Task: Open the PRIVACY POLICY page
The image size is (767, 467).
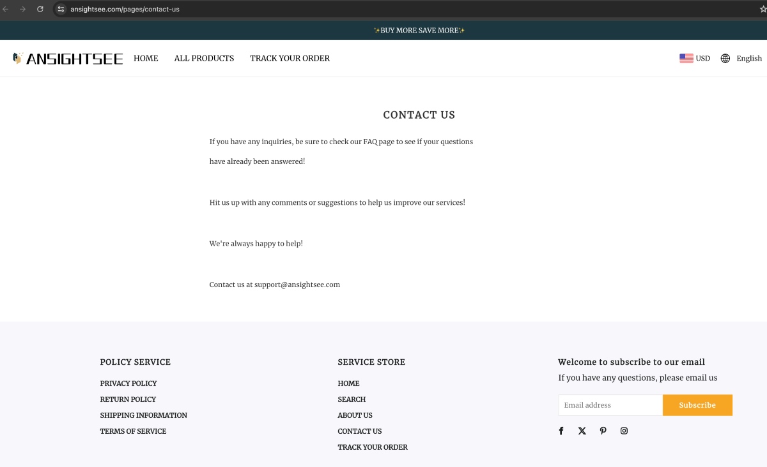Action: 128,383
